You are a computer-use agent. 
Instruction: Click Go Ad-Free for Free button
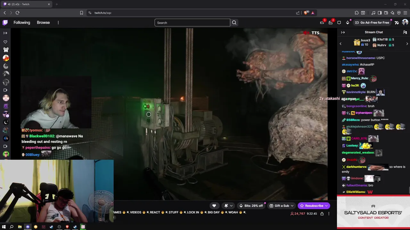372,23
